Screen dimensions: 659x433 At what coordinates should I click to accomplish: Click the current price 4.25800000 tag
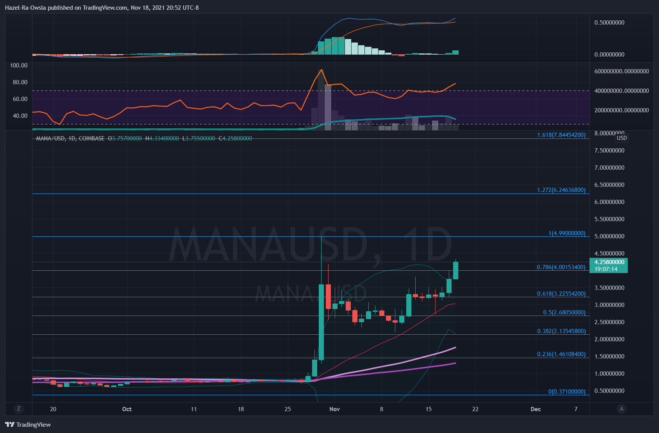(x=609, y=265)
